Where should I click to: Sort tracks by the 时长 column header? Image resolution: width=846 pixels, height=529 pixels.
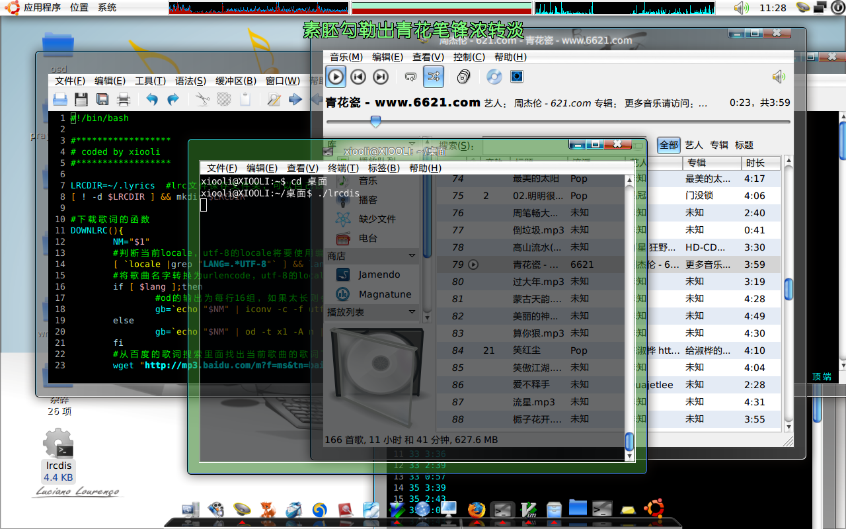pyautogui.click(x=761, y=163)
